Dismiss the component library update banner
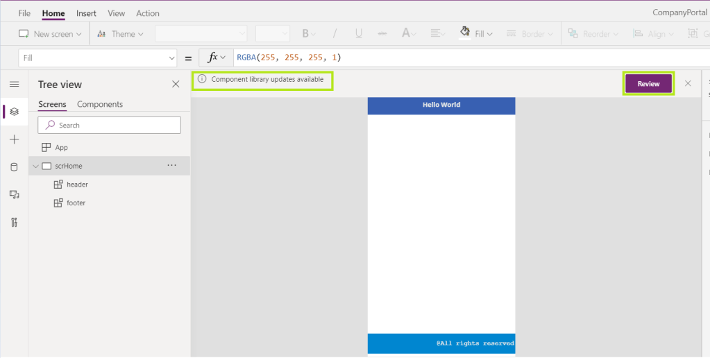 pos(688,83)
